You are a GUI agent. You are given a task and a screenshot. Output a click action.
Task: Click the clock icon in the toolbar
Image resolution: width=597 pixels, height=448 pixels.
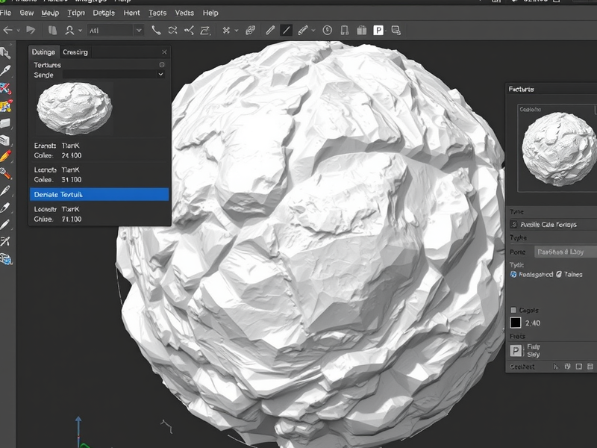tap(327, 30)
